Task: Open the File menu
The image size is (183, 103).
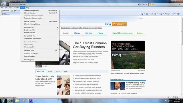Action: click(2, 8)
